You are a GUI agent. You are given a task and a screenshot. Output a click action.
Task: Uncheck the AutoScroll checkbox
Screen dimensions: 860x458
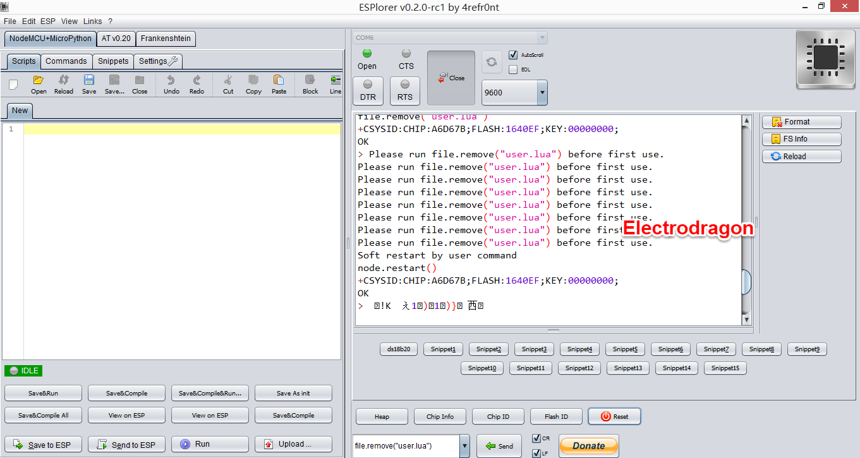[x=513, y=55]
